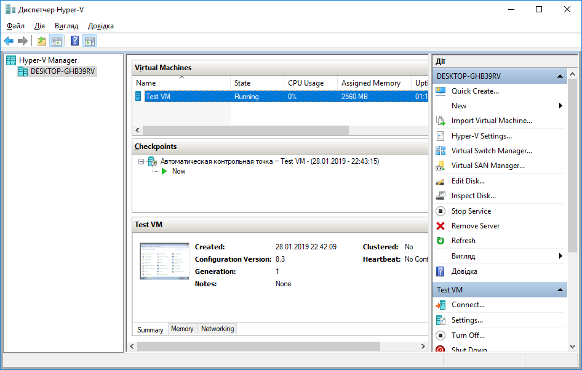This screenshot has height=370, width=582.
Task: Click the Running state cell
Action: 247,97
